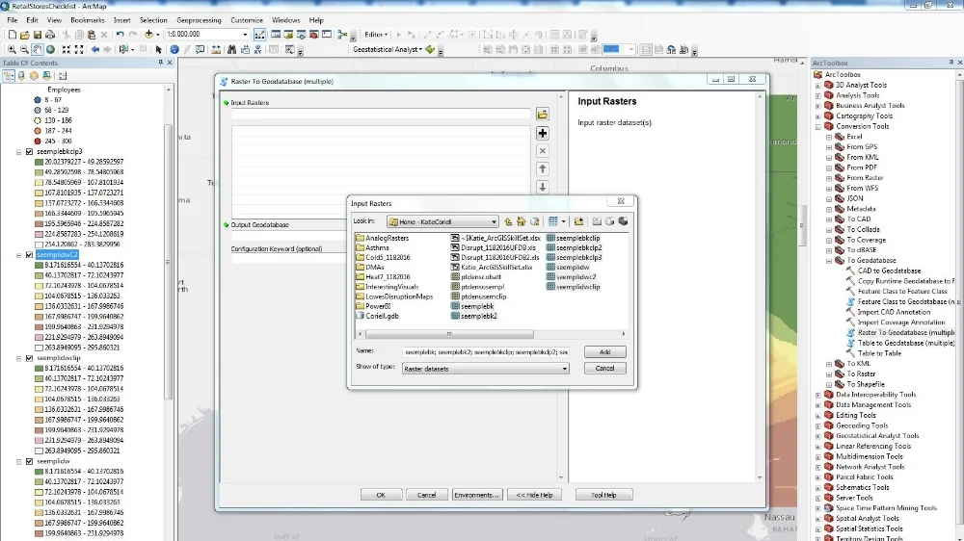
Task: Click the green symbol swatch for 8.171616554 - 40.13702816 under seemplidwC2
Action: tap(39, 266)
